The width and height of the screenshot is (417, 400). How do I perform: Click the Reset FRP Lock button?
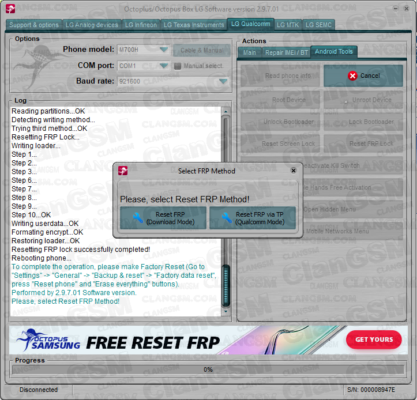tap(363, 144)
